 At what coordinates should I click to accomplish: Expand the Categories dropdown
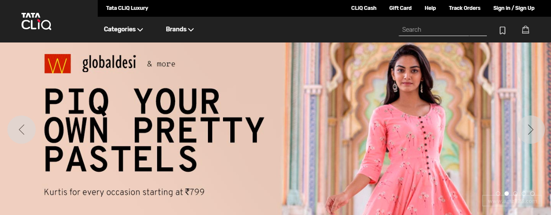pos(123,29)
